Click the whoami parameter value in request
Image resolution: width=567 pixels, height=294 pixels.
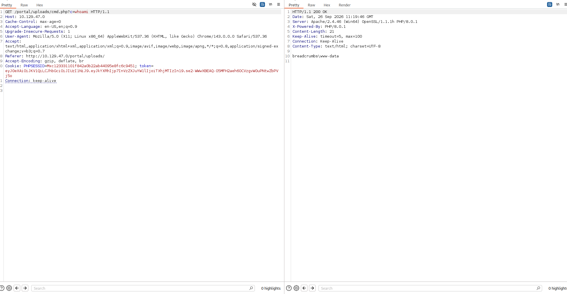point(81,12)
